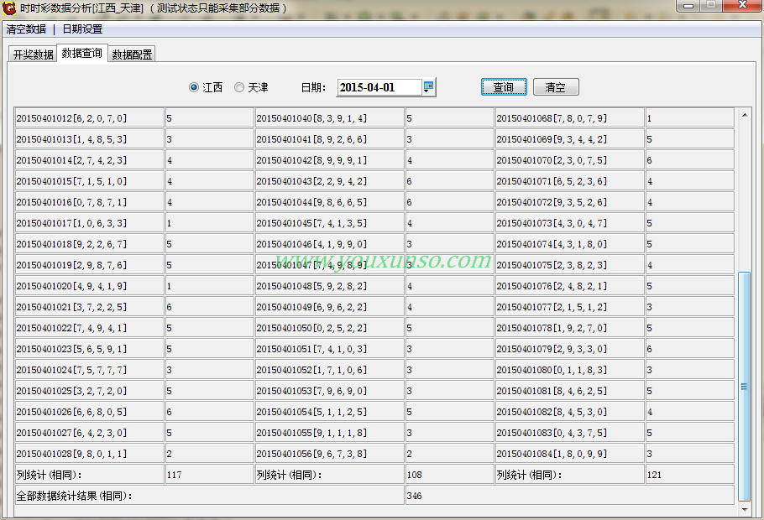Click the date field showing 2015-04-01
Image resolution: width=764 pixels, height=520 pixels.
[x=378, y=87]
